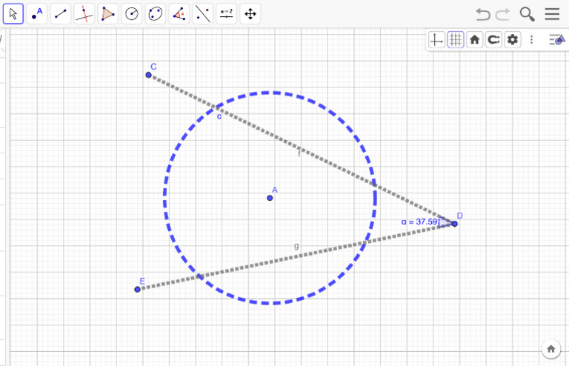Select the Perpendicular Line tool
The height and width of the screenshot is (366, 569).
(x=84, y=14)
